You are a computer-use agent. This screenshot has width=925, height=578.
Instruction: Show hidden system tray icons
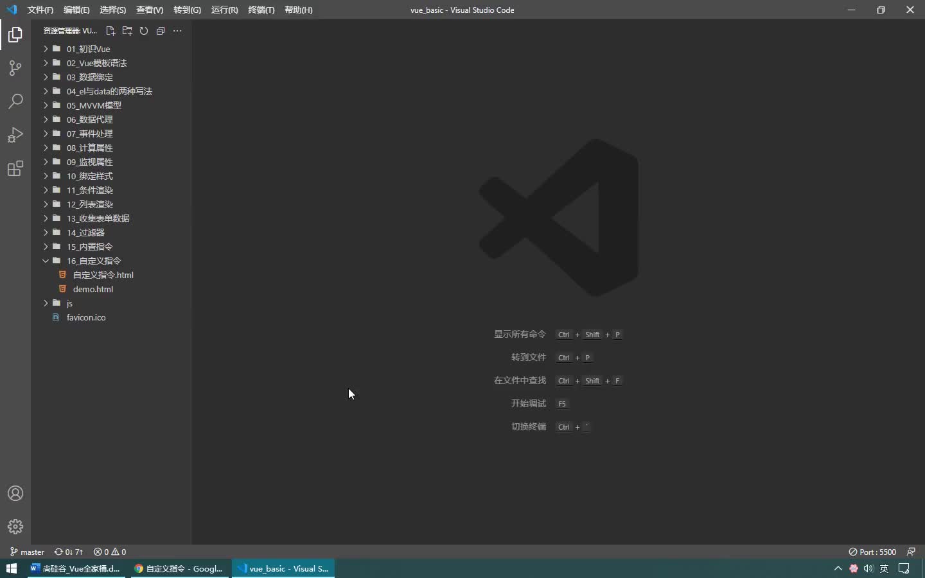(x=838, y=568)
